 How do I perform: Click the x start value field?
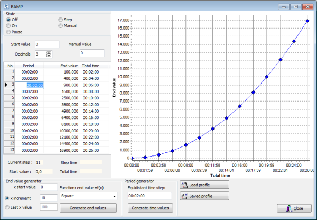(49, 187)
